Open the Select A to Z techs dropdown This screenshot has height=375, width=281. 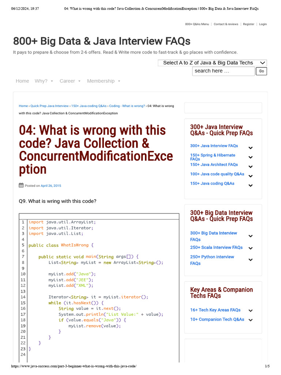coord(212,63)
